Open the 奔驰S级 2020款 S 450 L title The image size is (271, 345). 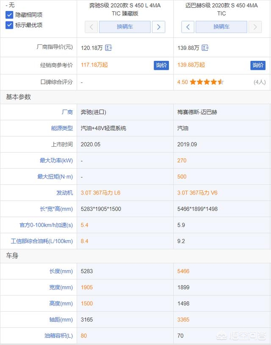click(125, 9)
